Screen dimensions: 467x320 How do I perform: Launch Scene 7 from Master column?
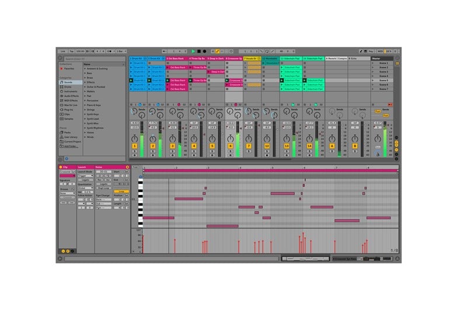pyautogui.click(x=372, y=89)
